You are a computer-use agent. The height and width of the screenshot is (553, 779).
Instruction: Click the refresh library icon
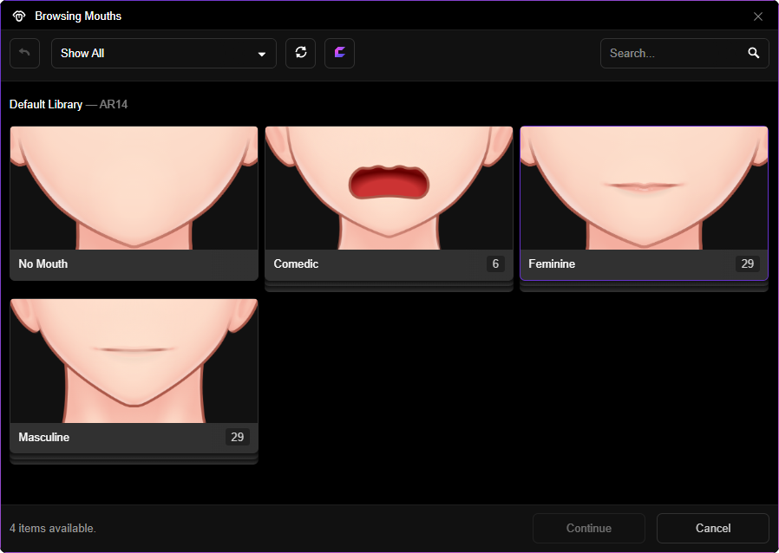[x=300, y=53]
